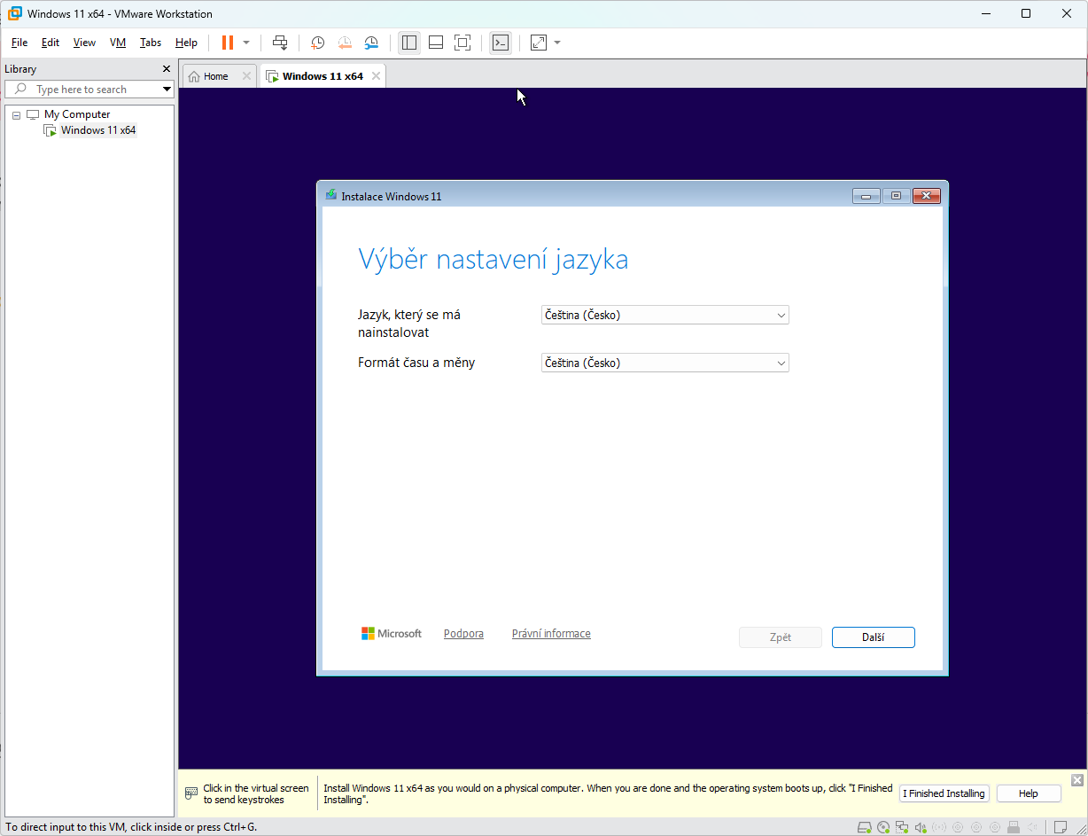Screen dimensions: 1088x836
Task: Take a snapshot of the VM
Action: [x=317, y=43]
